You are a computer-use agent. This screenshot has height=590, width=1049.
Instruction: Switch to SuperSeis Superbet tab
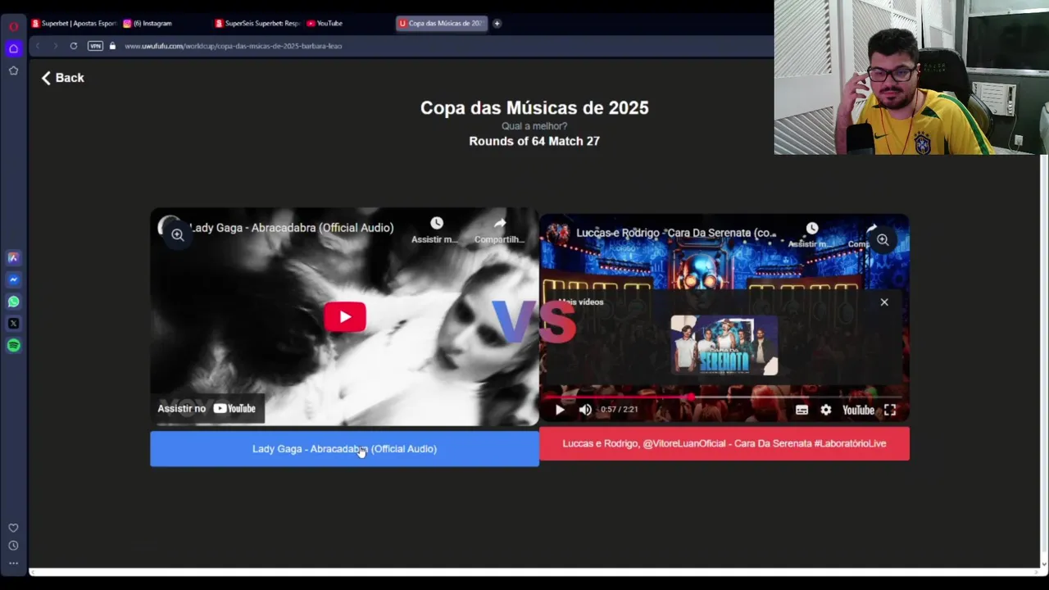point(257,23)
